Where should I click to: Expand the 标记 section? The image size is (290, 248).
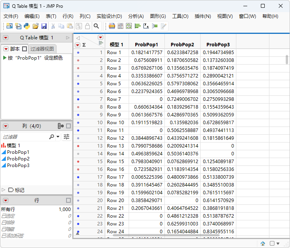coord(3,190)
